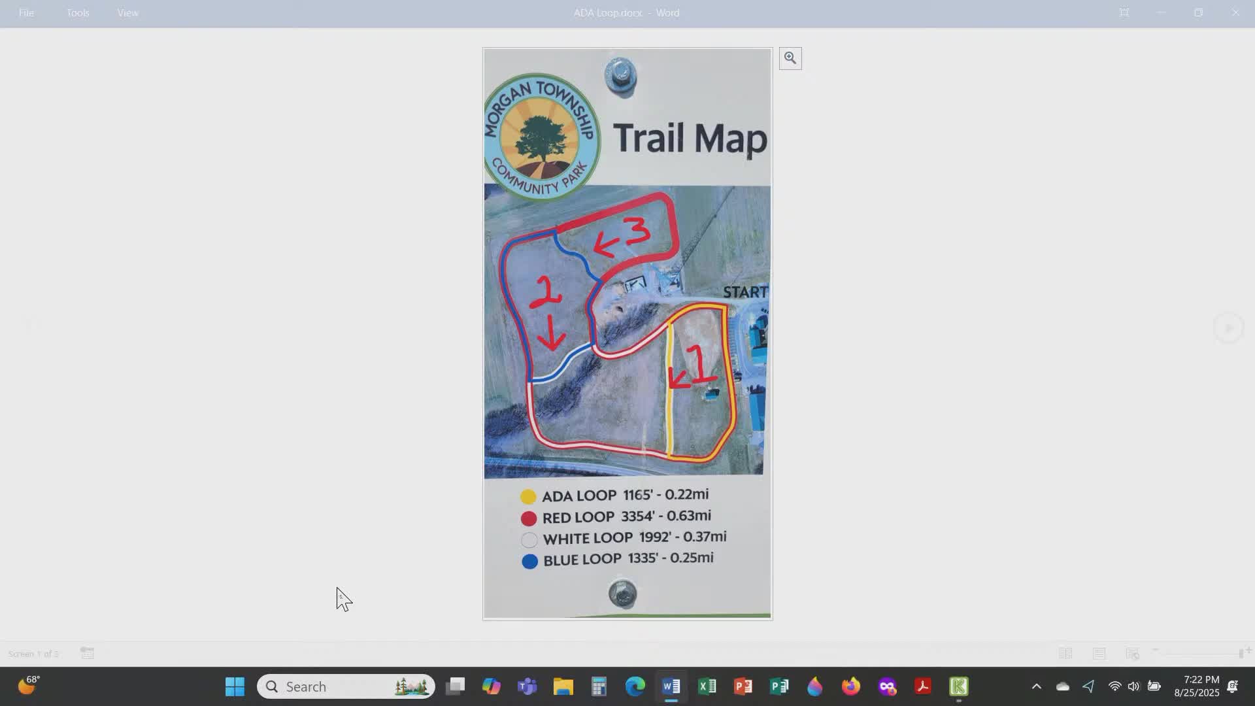Show hidden system tray icons chevron

(x=1036, y=686)
